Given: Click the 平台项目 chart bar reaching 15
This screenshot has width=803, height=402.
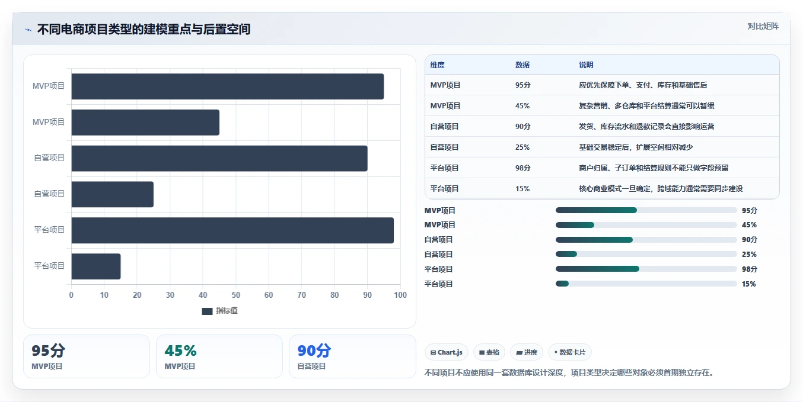Looking at the screenshot, I should pyautogui.click(x=96, y=266).
